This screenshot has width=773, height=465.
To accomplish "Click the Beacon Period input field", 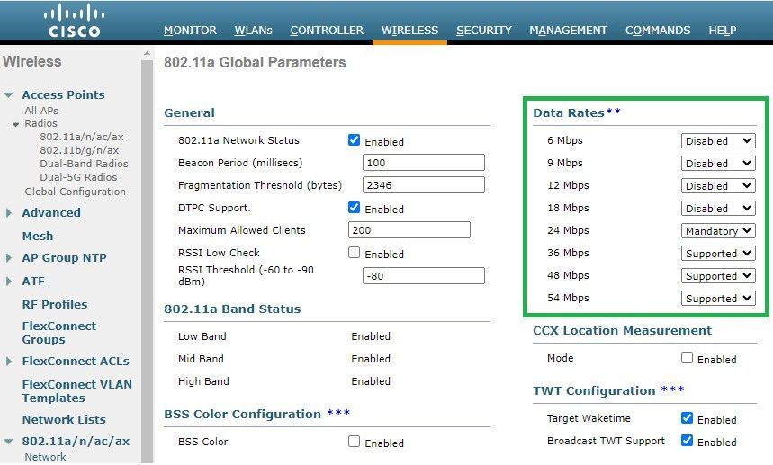I will 424,163.
